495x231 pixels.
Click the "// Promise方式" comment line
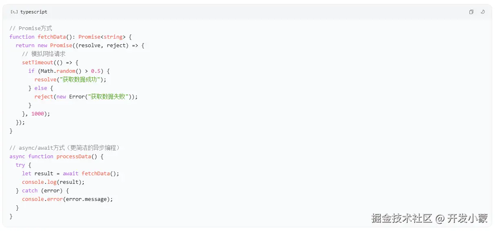click(31, 28)
